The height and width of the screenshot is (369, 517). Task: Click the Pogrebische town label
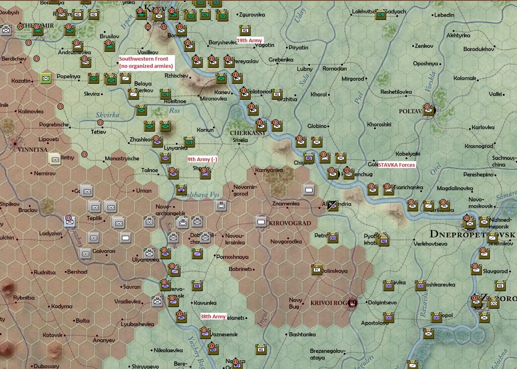54,124
